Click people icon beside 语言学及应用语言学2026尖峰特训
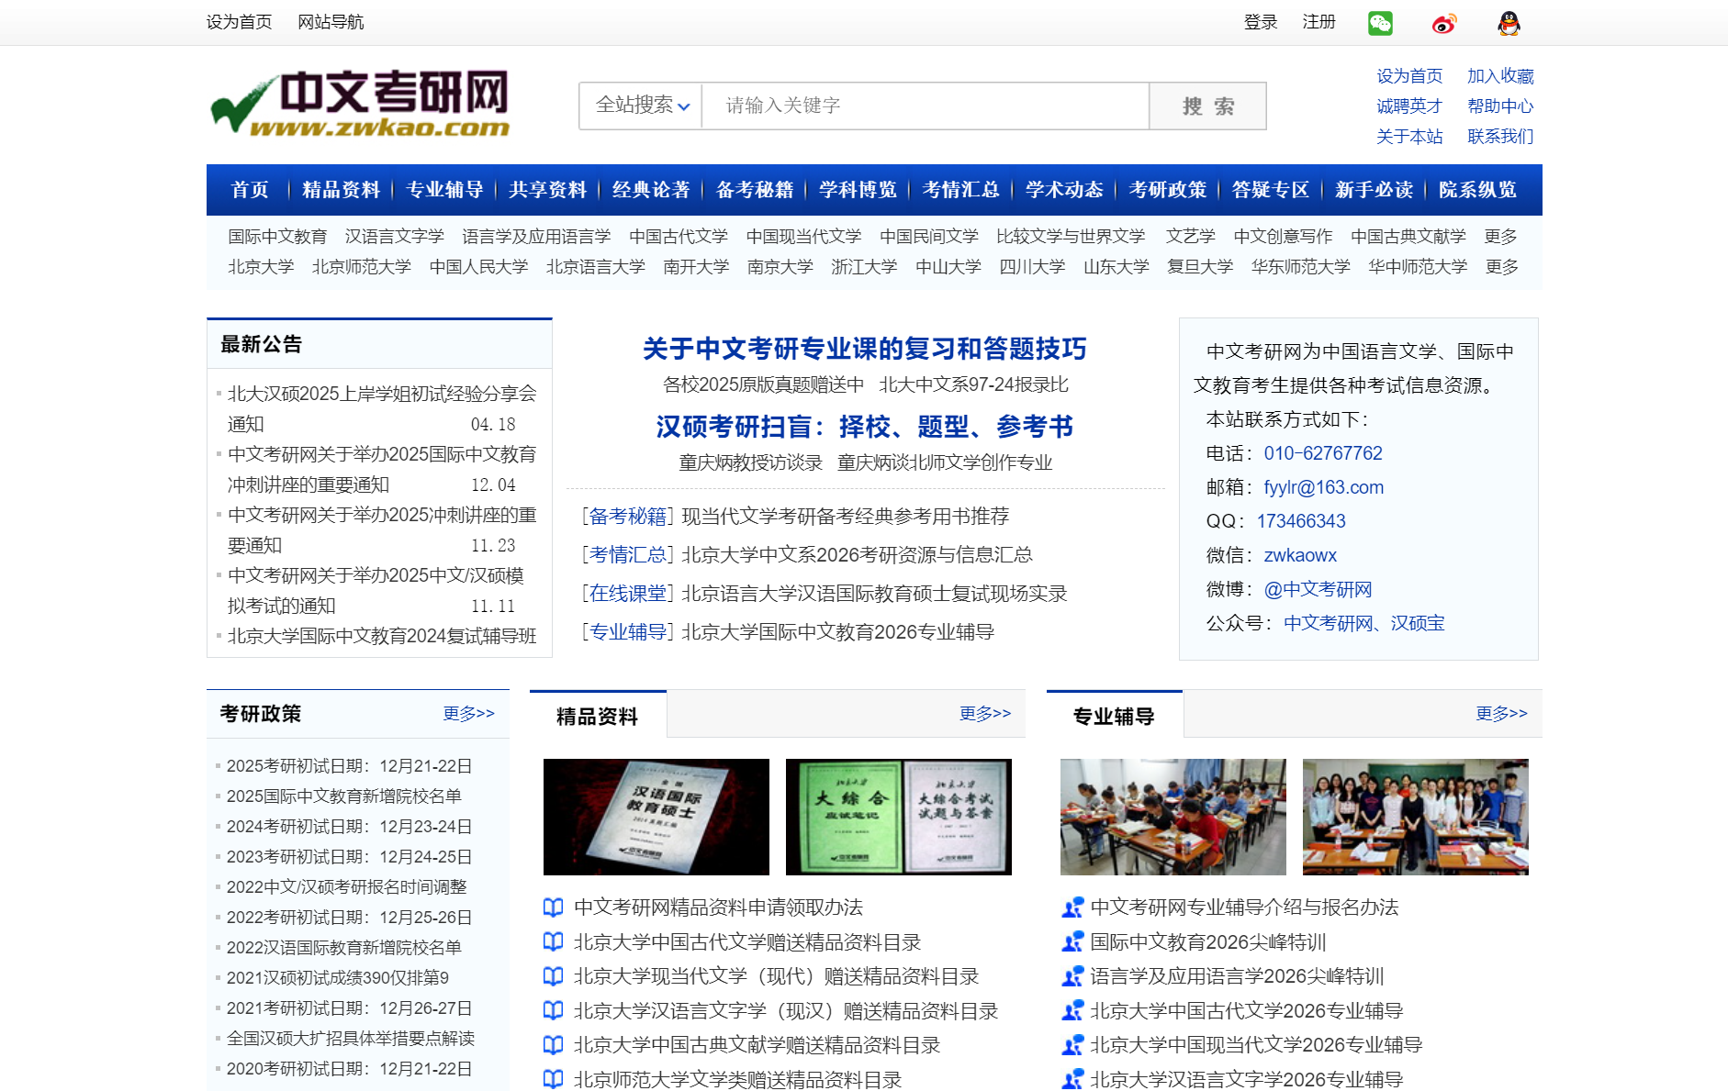 pos(1072,976)
